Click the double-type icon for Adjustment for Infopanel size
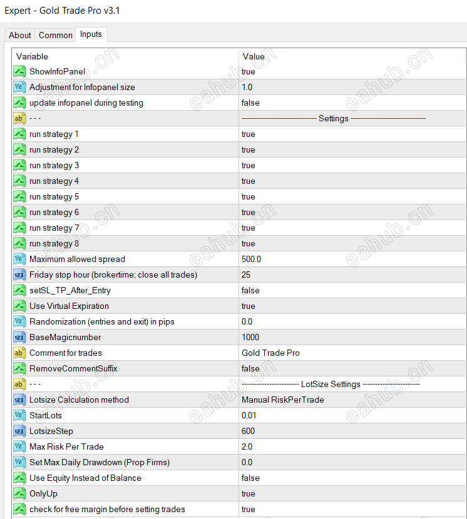Image resolution: width=467 pixels, height=519 pixels. pyautogui.click(x=19, y=87)
